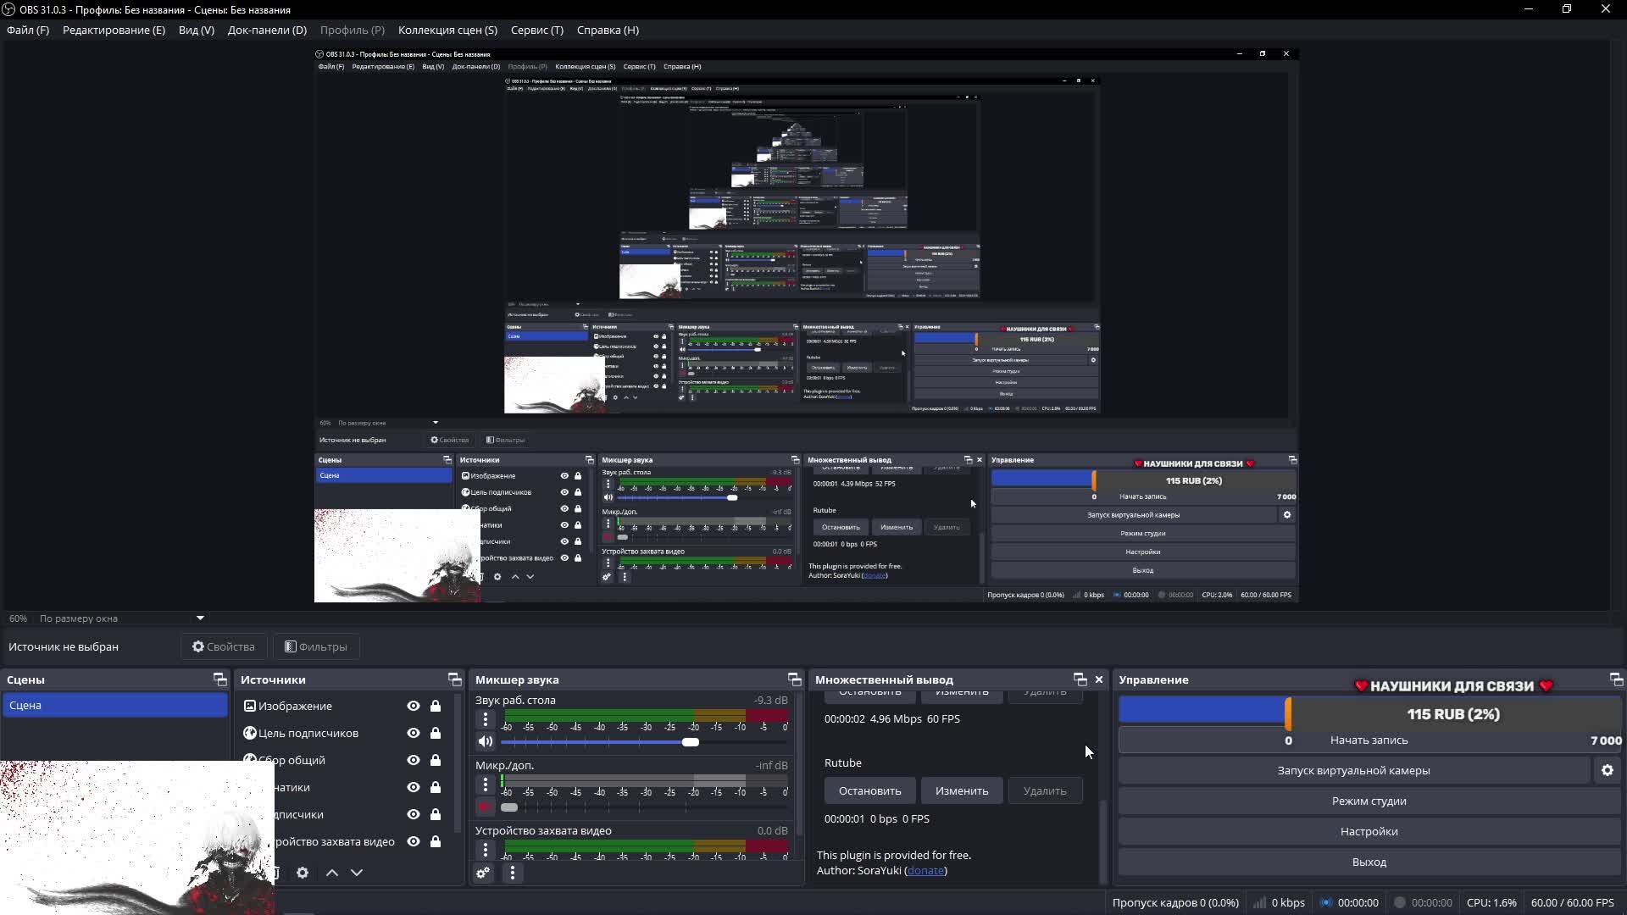Image resolution: width=1627 pixels, height=915 pixels.
Task: Move selected source up with arrow icon
Action: click(332, 873)
